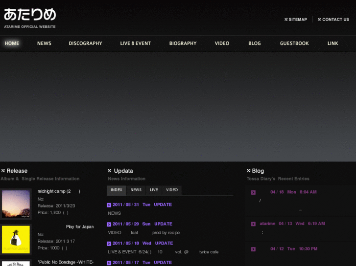Image resolution: width=356 pixels, height=266 pixels.
Task: Open LIVE & EVENT in navigation
Action: point(135,43)
